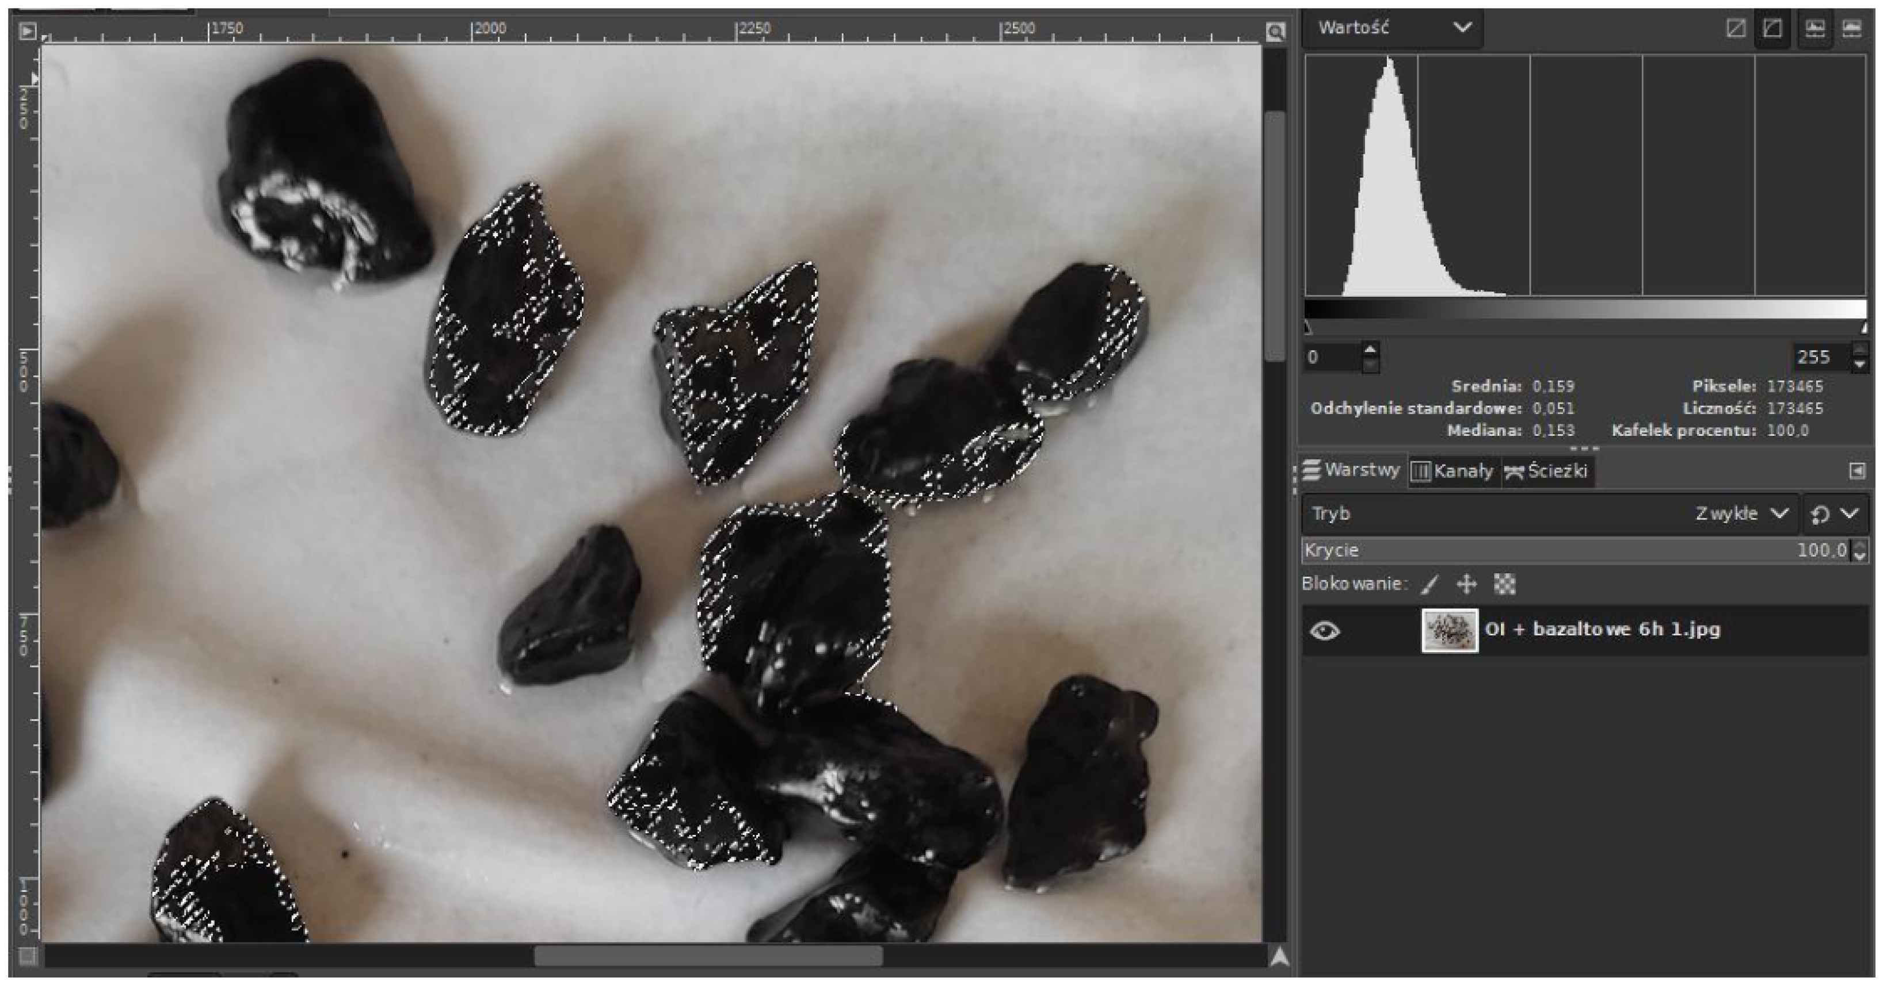Click the zoom image icon at top-right of canvas
This screenshot has width=1887, height=989.
(x=1275, y=32)
